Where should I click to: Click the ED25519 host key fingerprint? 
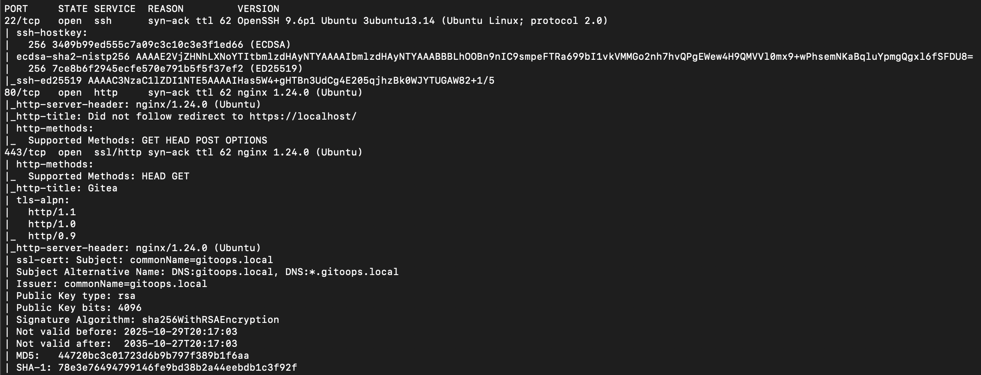147,69
